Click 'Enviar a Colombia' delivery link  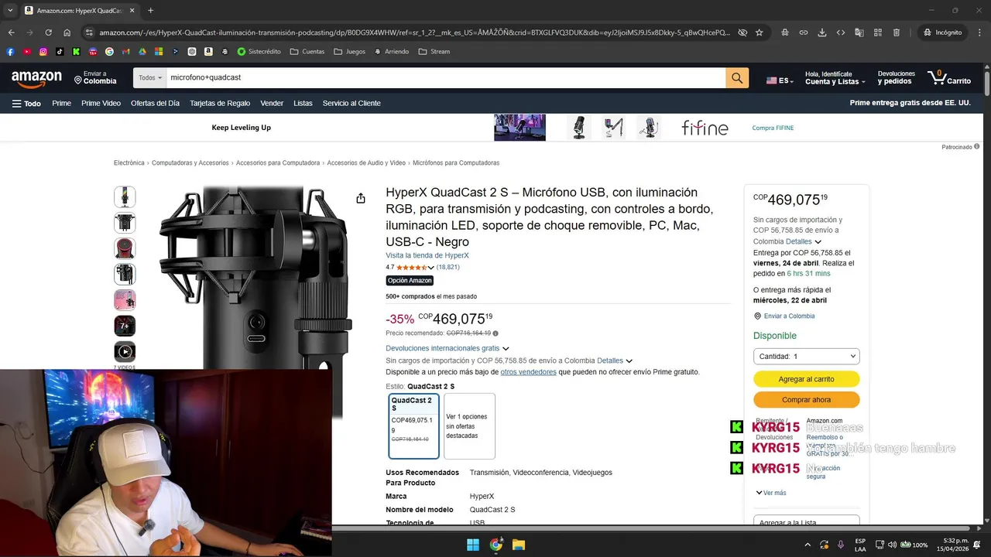point(789,316)
